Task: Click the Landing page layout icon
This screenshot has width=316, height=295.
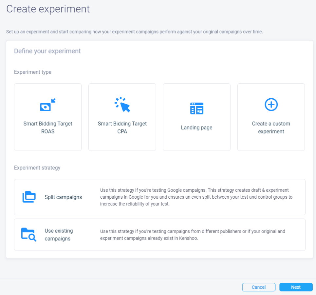Action: click(x=197, y=108)
